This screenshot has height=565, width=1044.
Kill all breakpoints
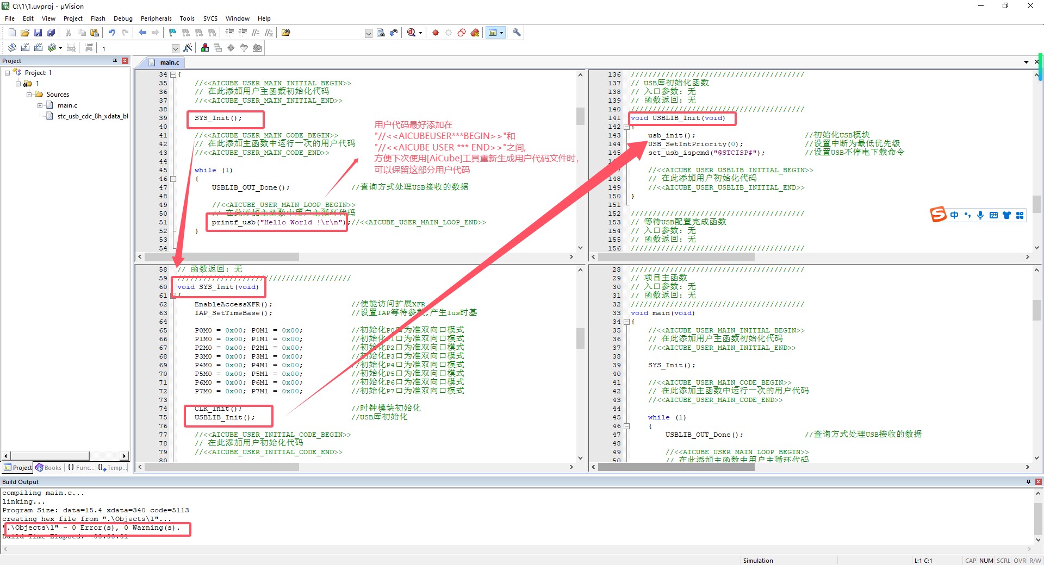[x=475, y=33]
